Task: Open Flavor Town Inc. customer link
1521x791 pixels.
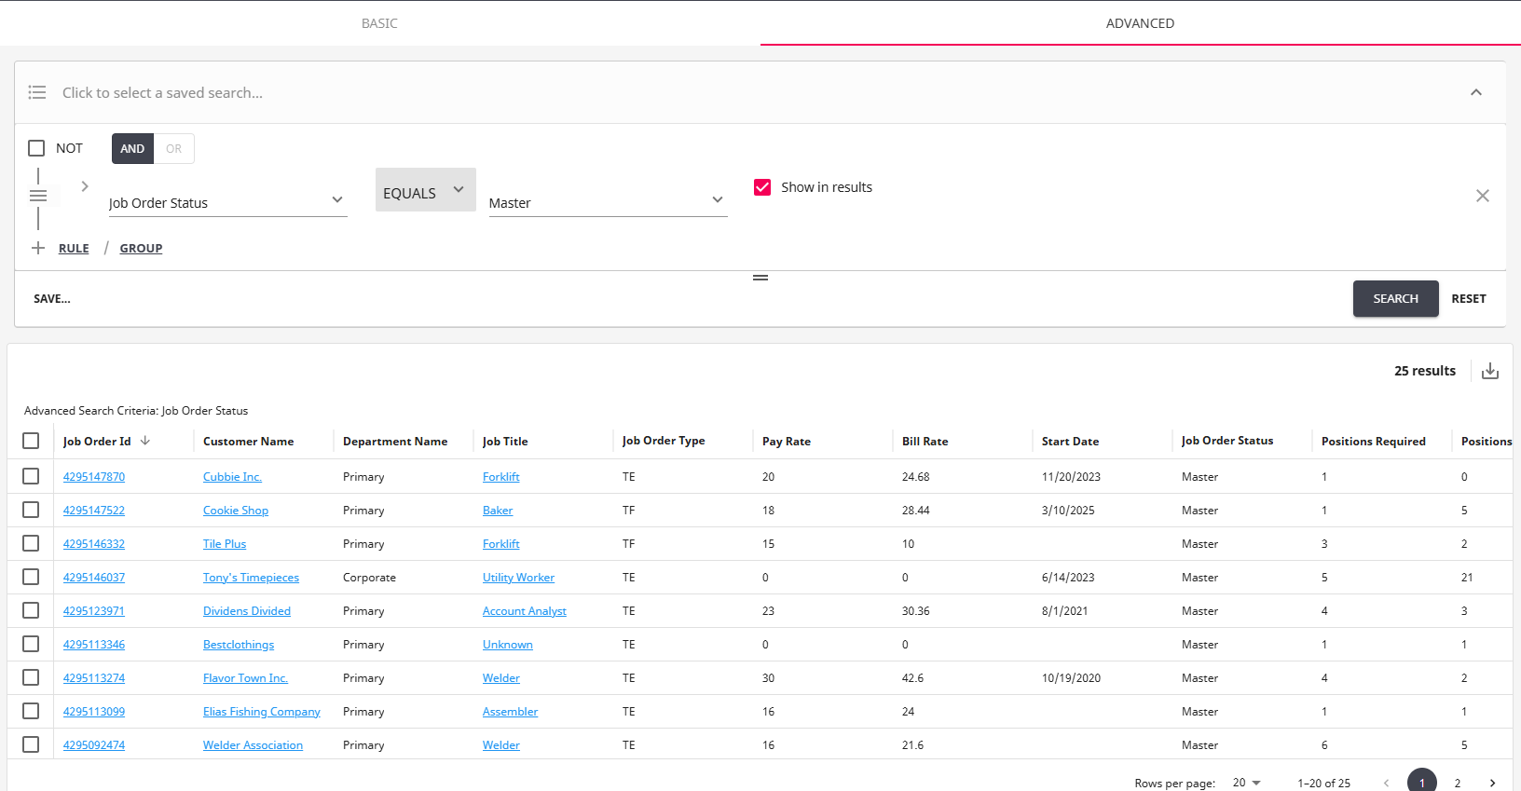Action: point(245,678)
